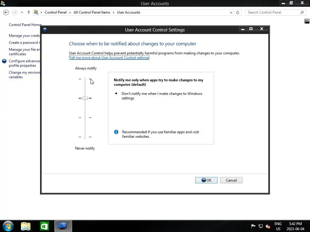Close the User Account Control Settings dialog

coord(262,29)
